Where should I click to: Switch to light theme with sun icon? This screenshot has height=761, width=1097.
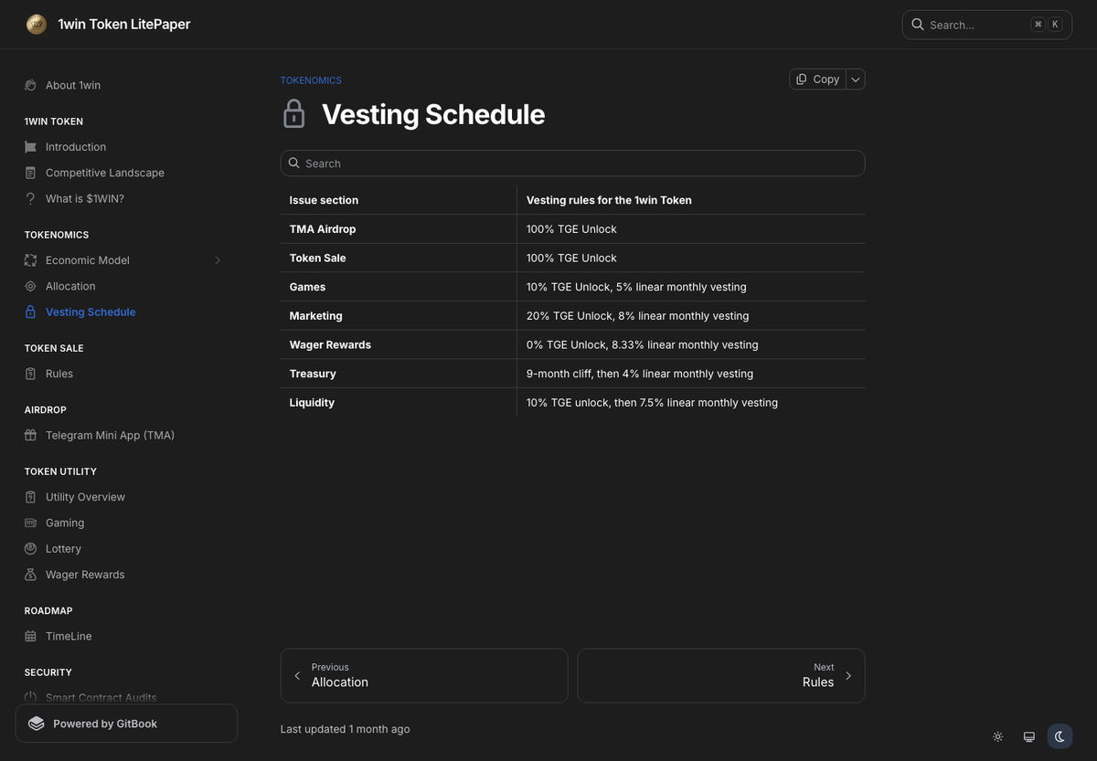point(997,736)
